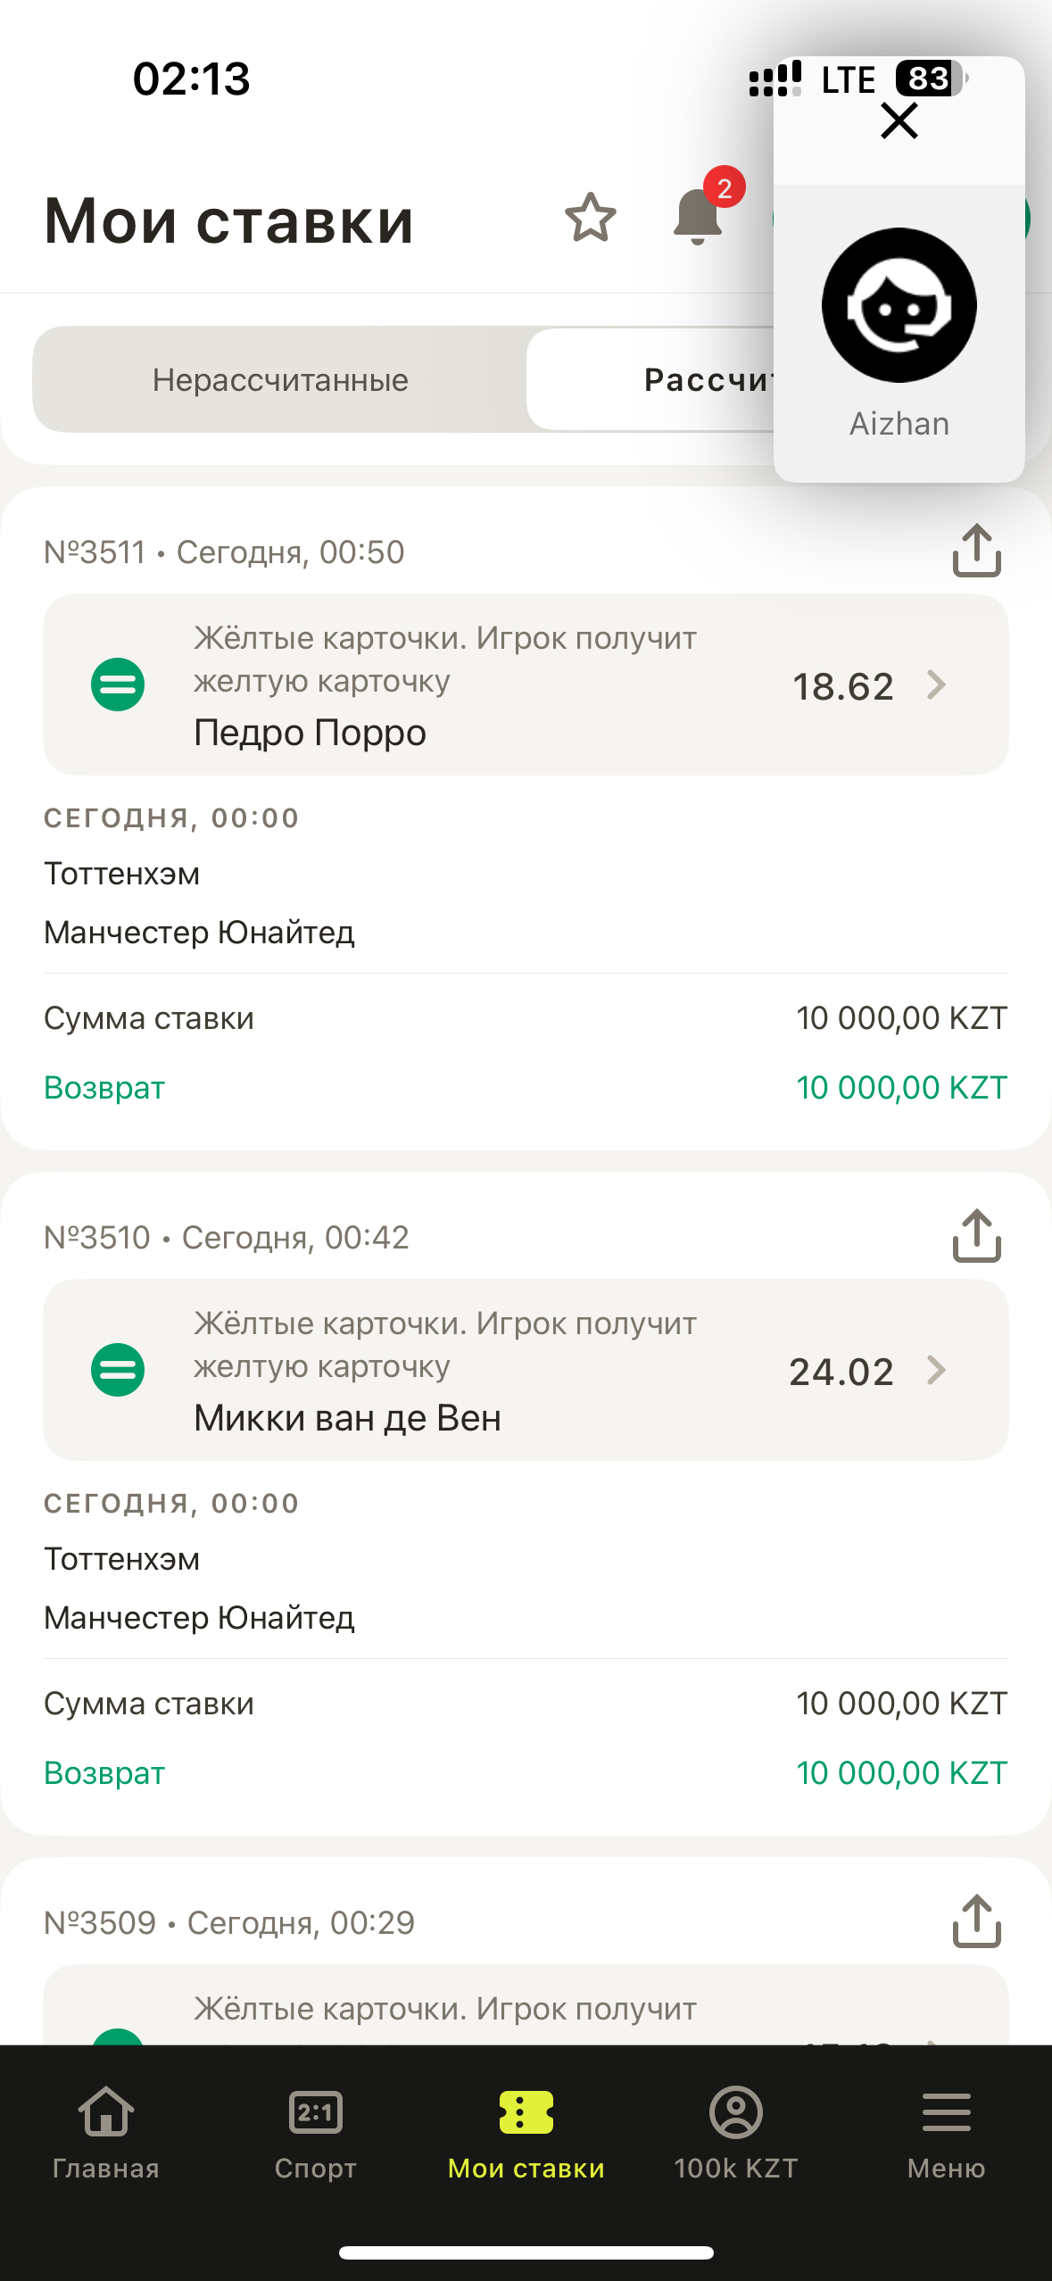This screenshot has height=2281, width=1052.
Task: Open Педро Порро yellow card bet details
Action: (x=446, y=685)
